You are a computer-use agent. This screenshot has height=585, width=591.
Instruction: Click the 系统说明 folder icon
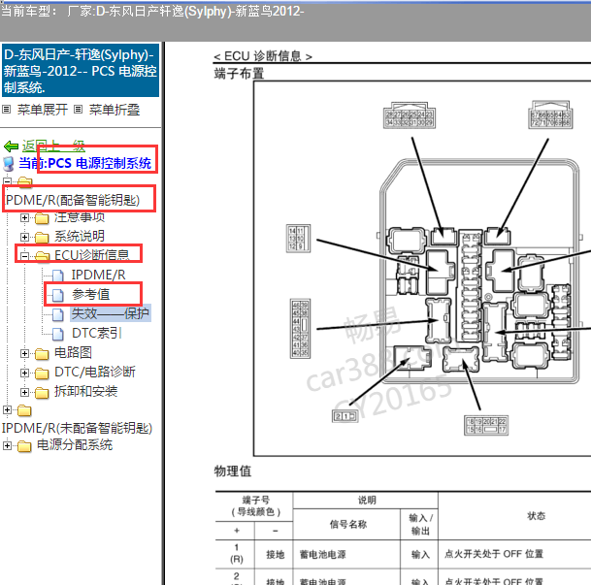tap(42, 238)
